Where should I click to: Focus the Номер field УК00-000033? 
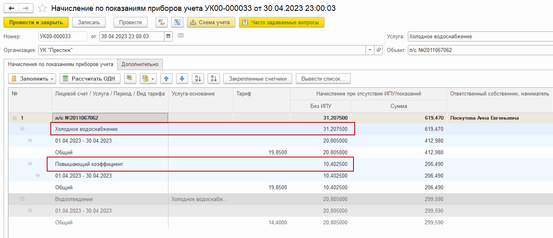(62, 36)
